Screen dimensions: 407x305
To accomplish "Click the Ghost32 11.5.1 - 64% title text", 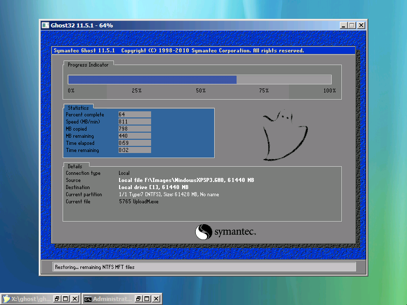I will tap(82, 25).
